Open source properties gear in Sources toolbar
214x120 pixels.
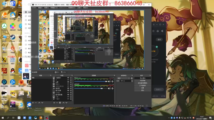(60, 103)
